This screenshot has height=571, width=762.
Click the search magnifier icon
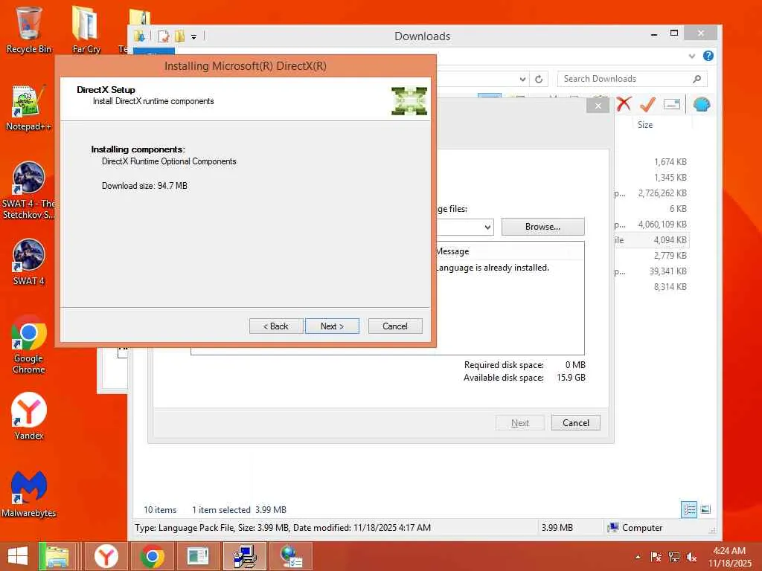[x=697, y=79]
